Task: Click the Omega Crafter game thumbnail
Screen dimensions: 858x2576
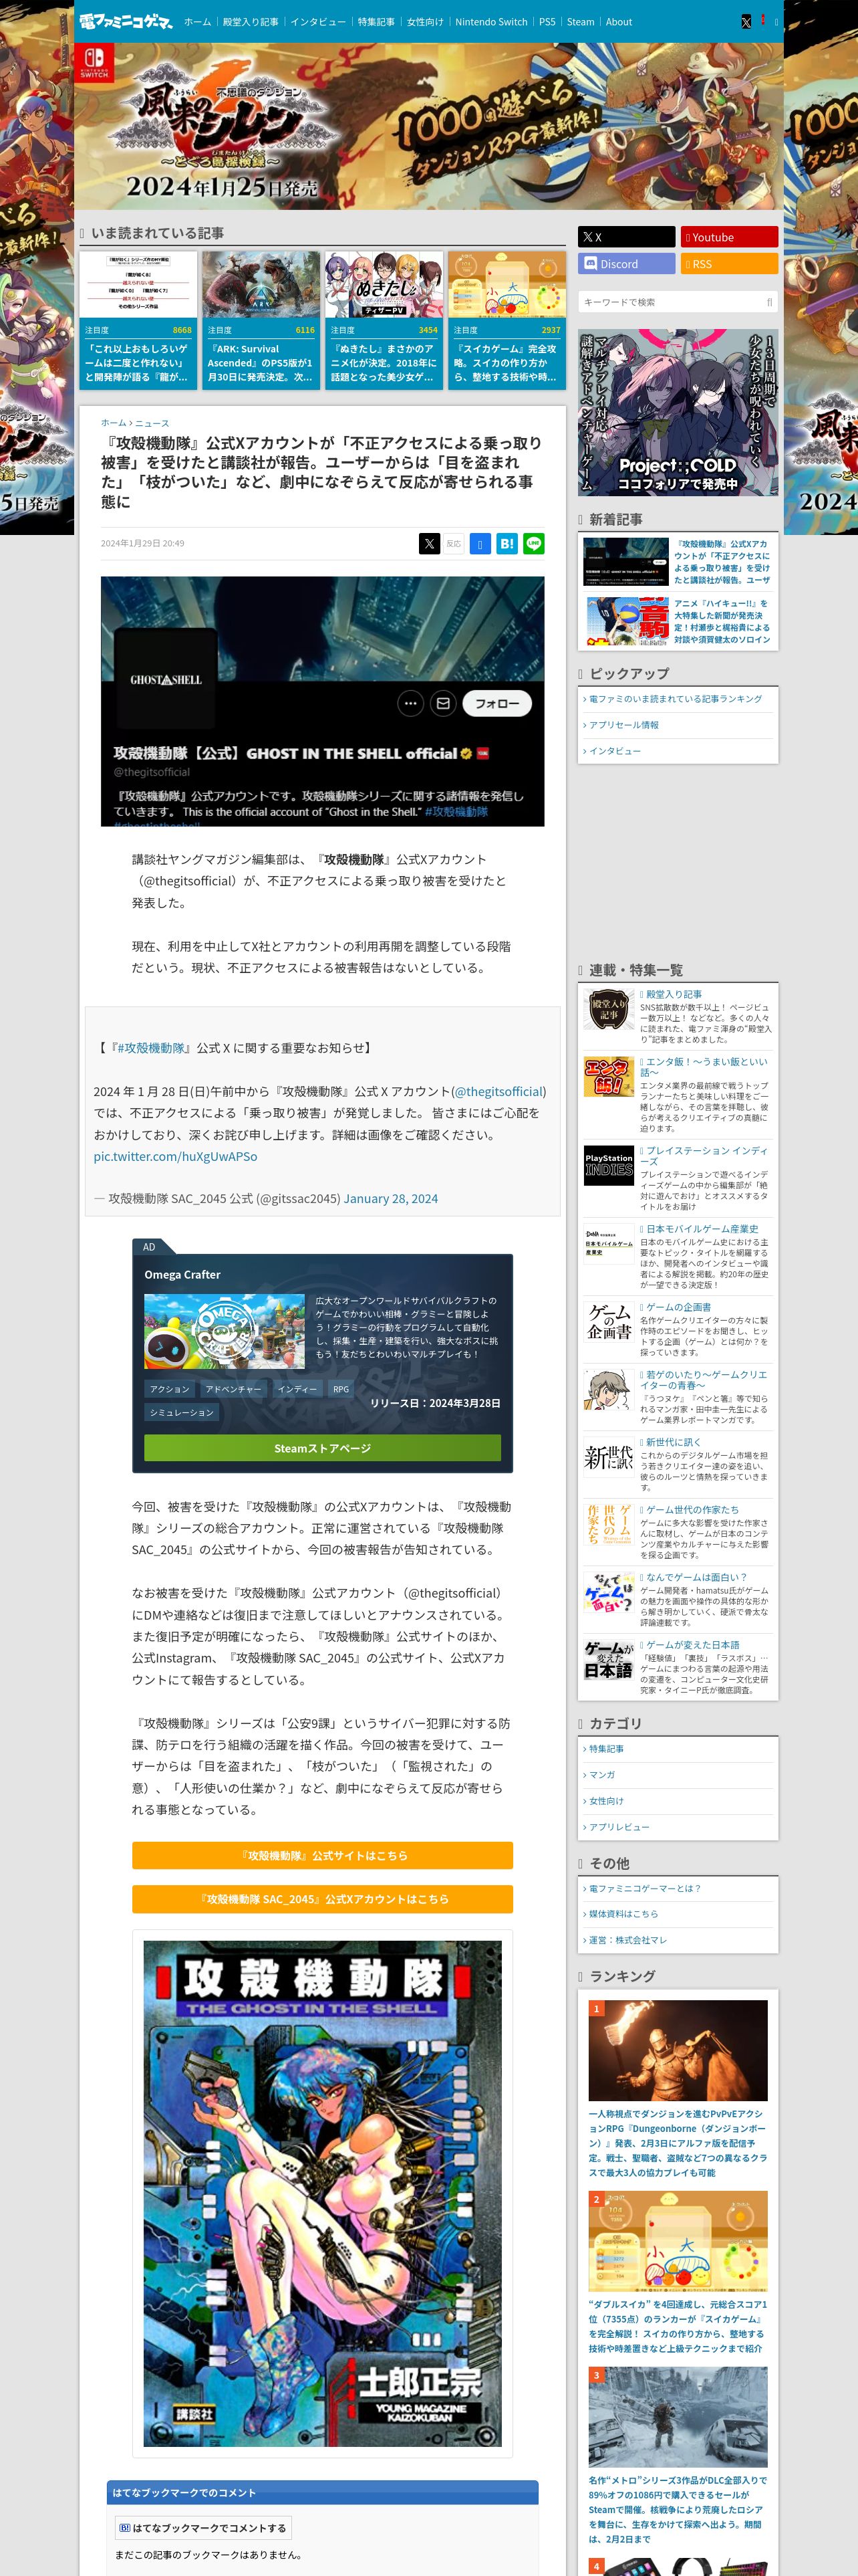Action: pos(225,1332)
